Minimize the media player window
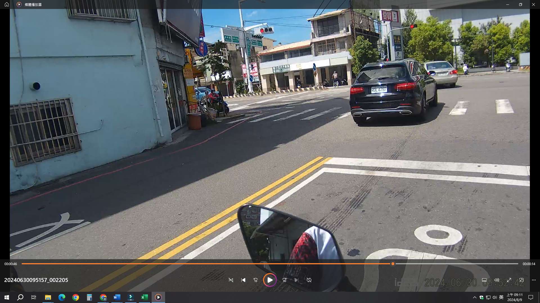Viewport: 540px width, 303px height. [x=508, y=4]
